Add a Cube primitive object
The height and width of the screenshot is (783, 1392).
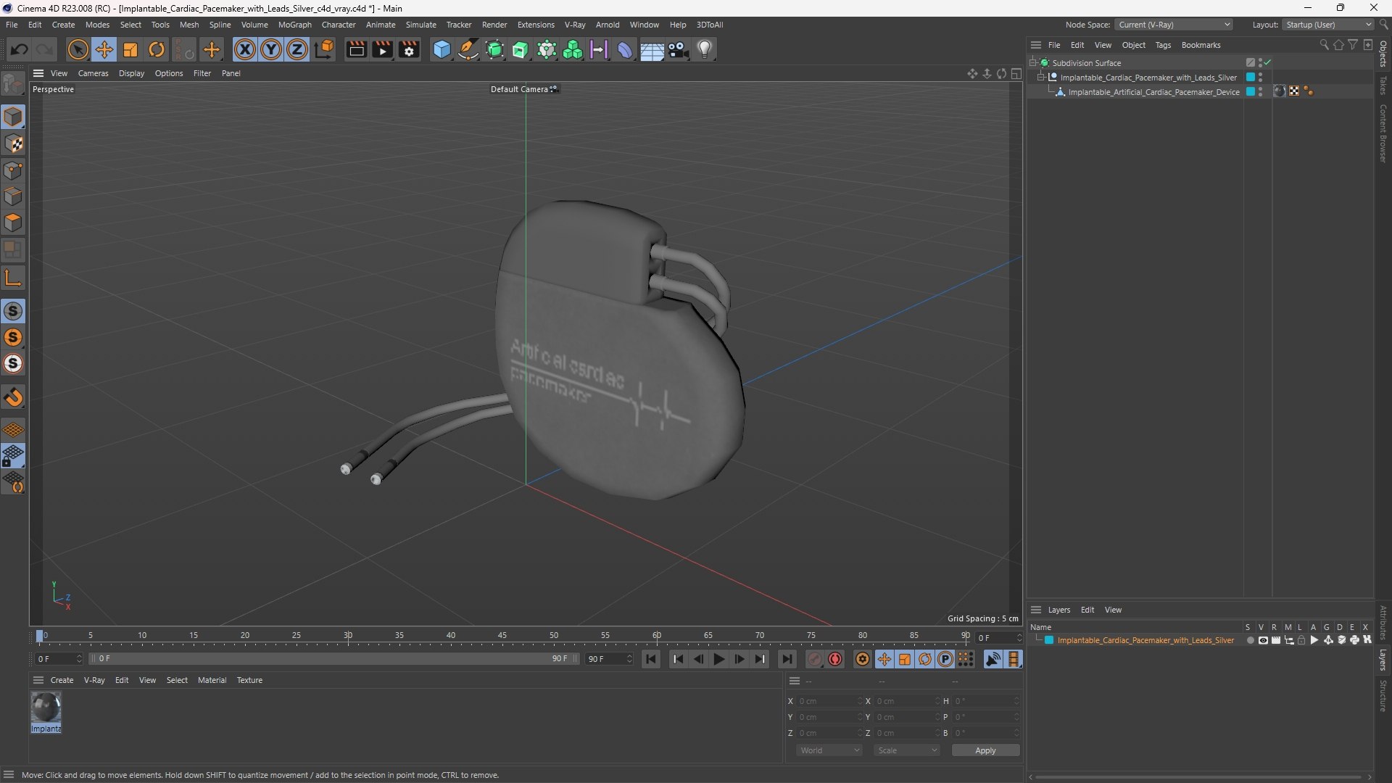[442, 49]
